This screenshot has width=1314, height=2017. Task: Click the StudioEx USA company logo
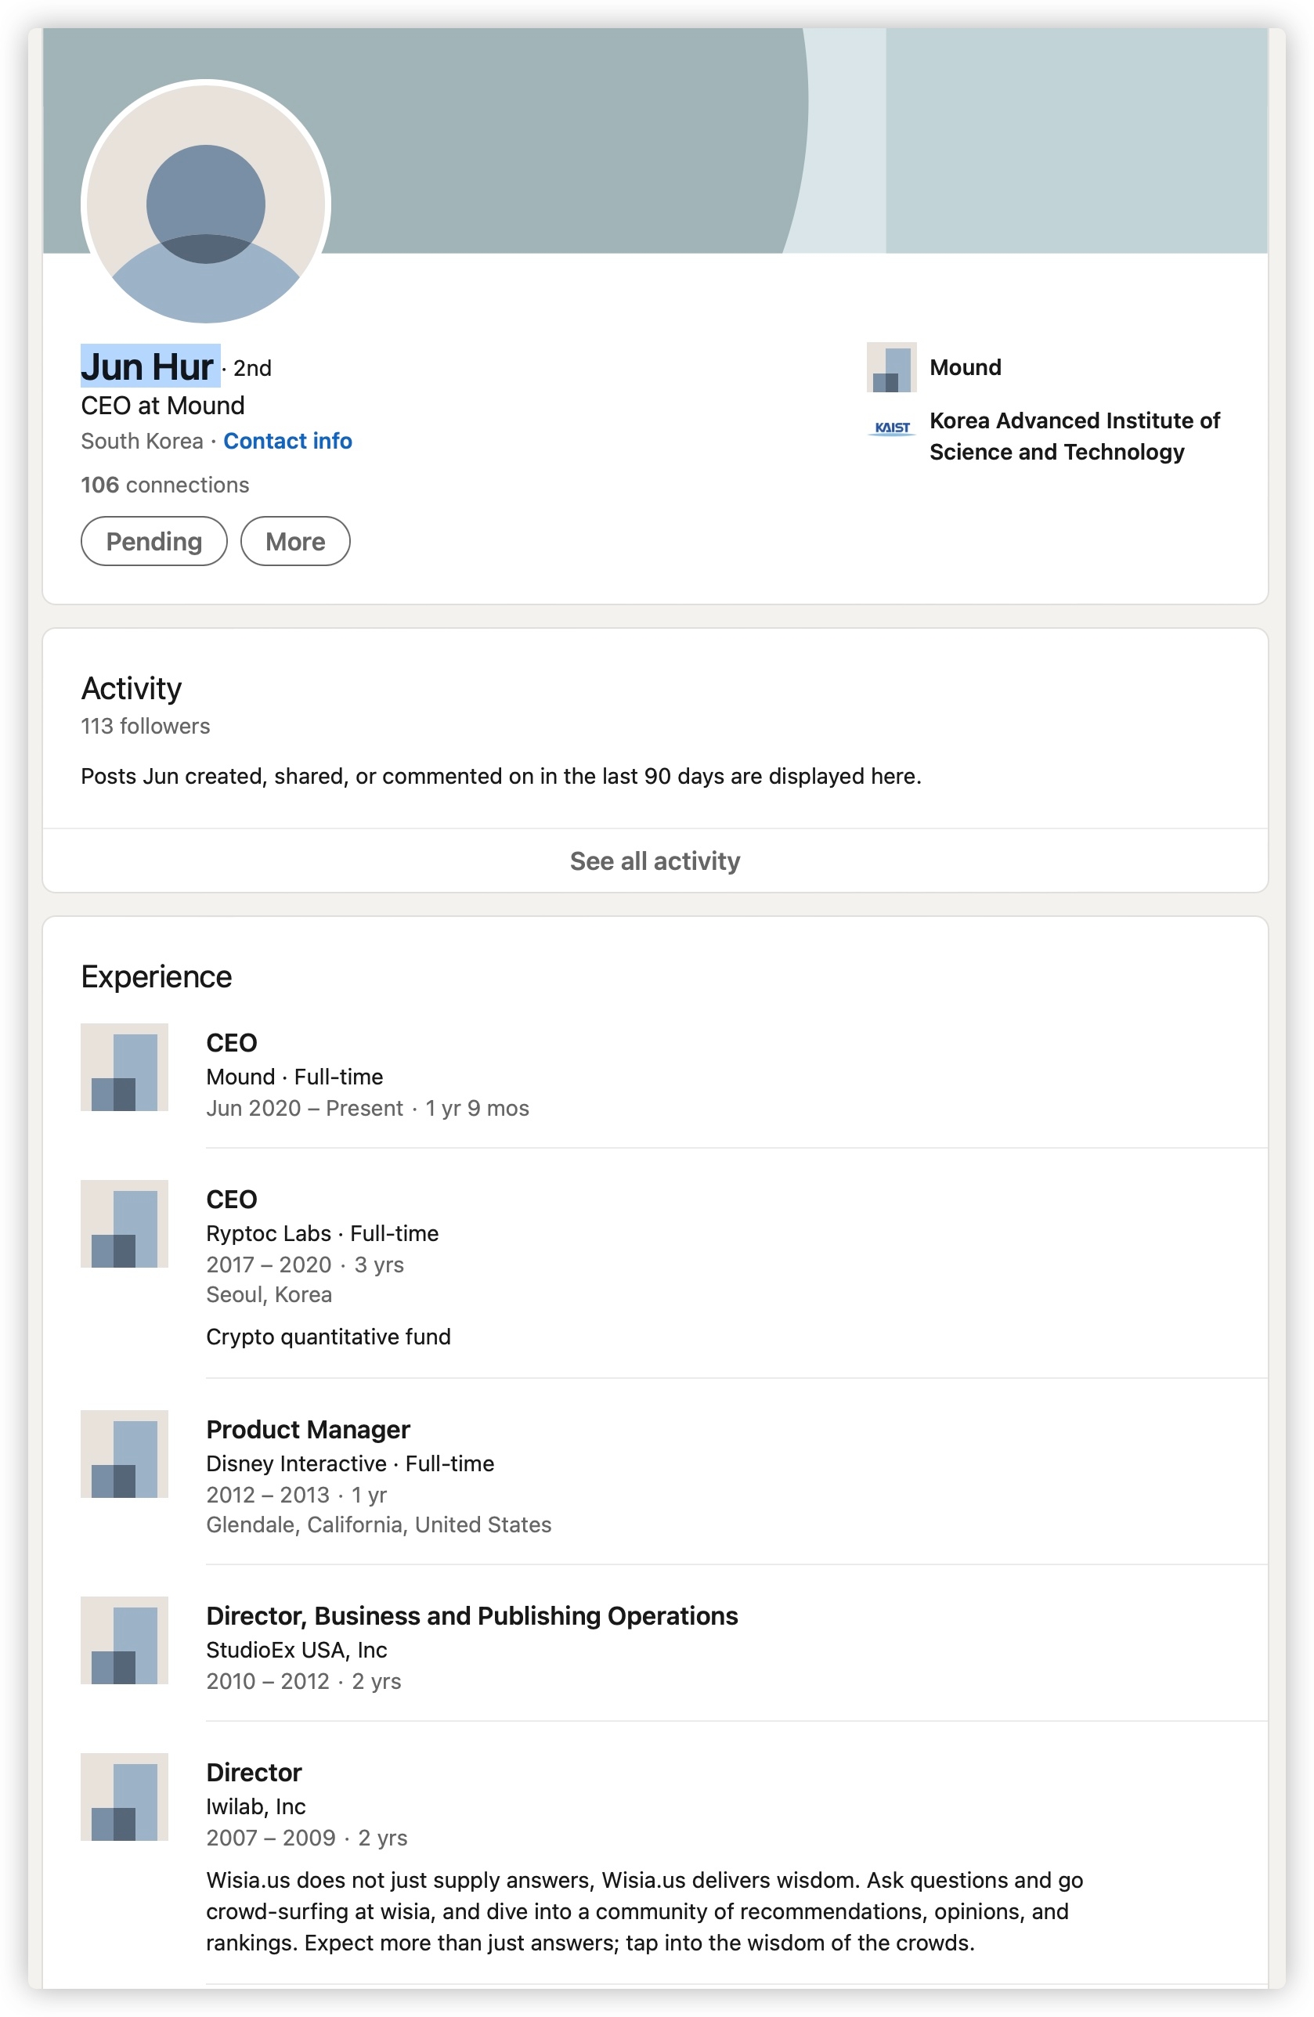[124, 1642]
